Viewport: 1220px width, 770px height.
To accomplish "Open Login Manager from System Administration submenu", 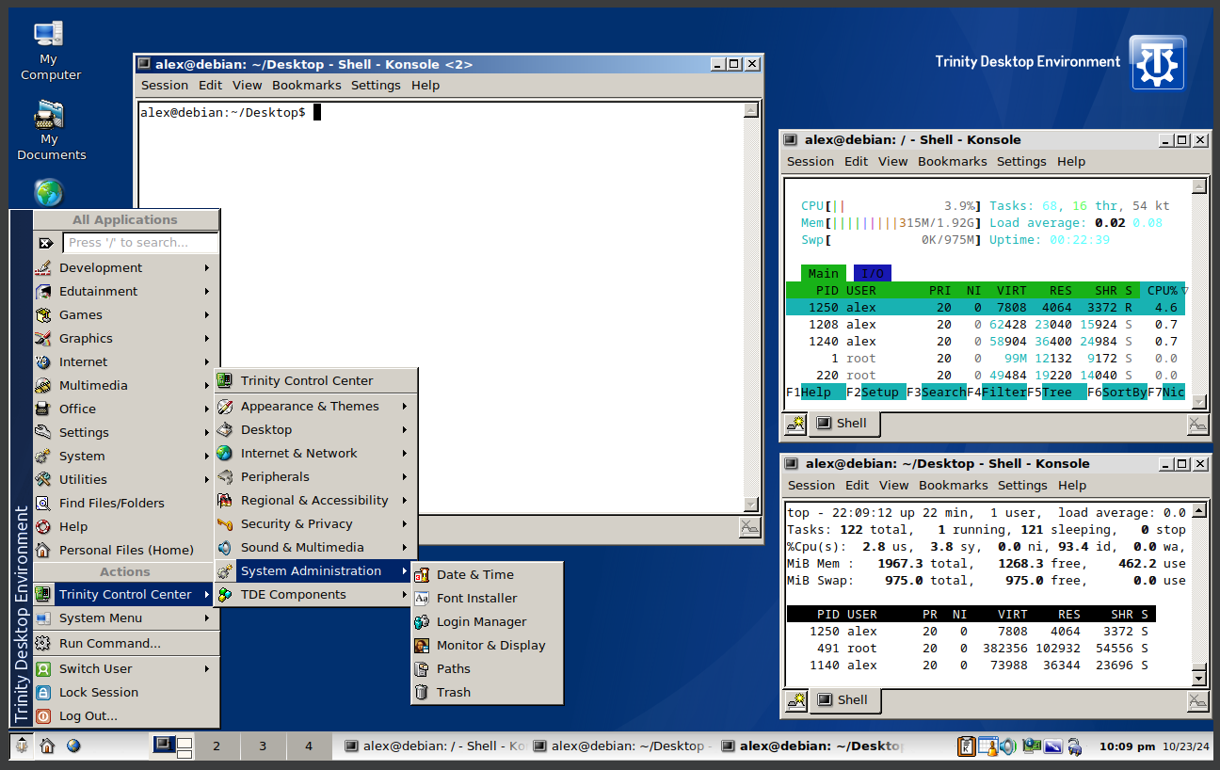I will tap(481, 621).
